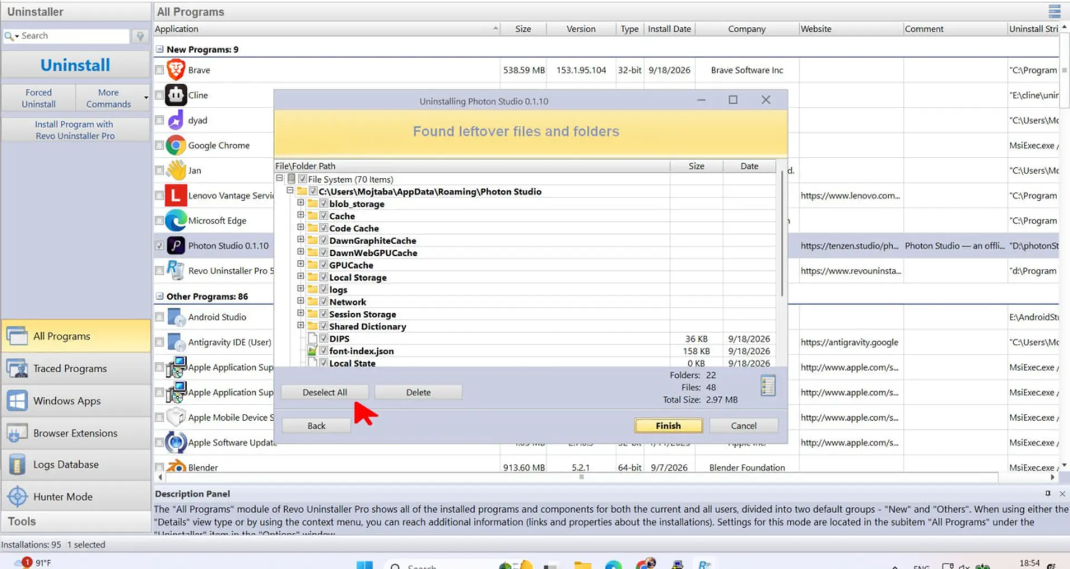
Task: Click the weather 91°F widget on taskbar
Action: pos(33,563)
